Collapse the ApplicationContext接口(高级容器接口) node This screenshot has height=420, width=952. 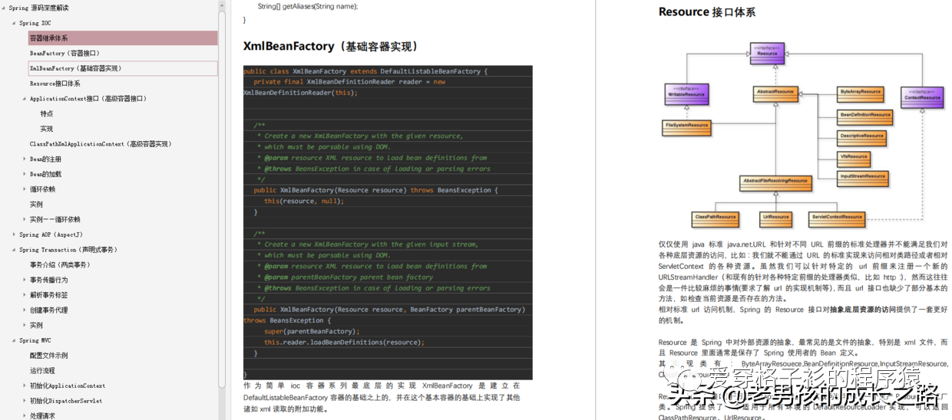point(24,99)
